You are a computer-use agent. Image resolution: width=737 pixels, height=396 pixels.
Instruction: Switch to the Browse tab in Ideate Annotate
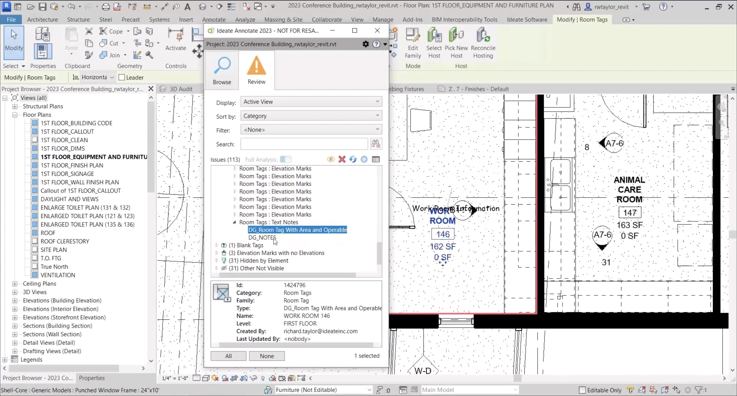tap(222, 71)
